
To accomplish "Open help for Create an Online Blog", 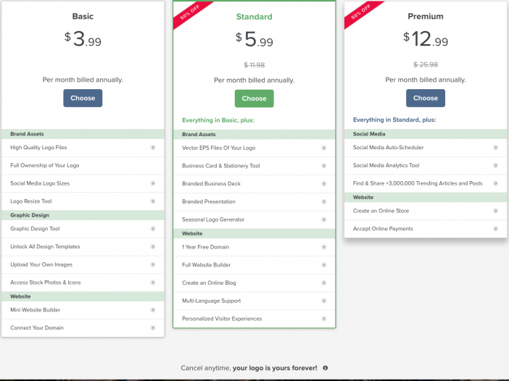I will pyautogui.click(x=323, y=282).
